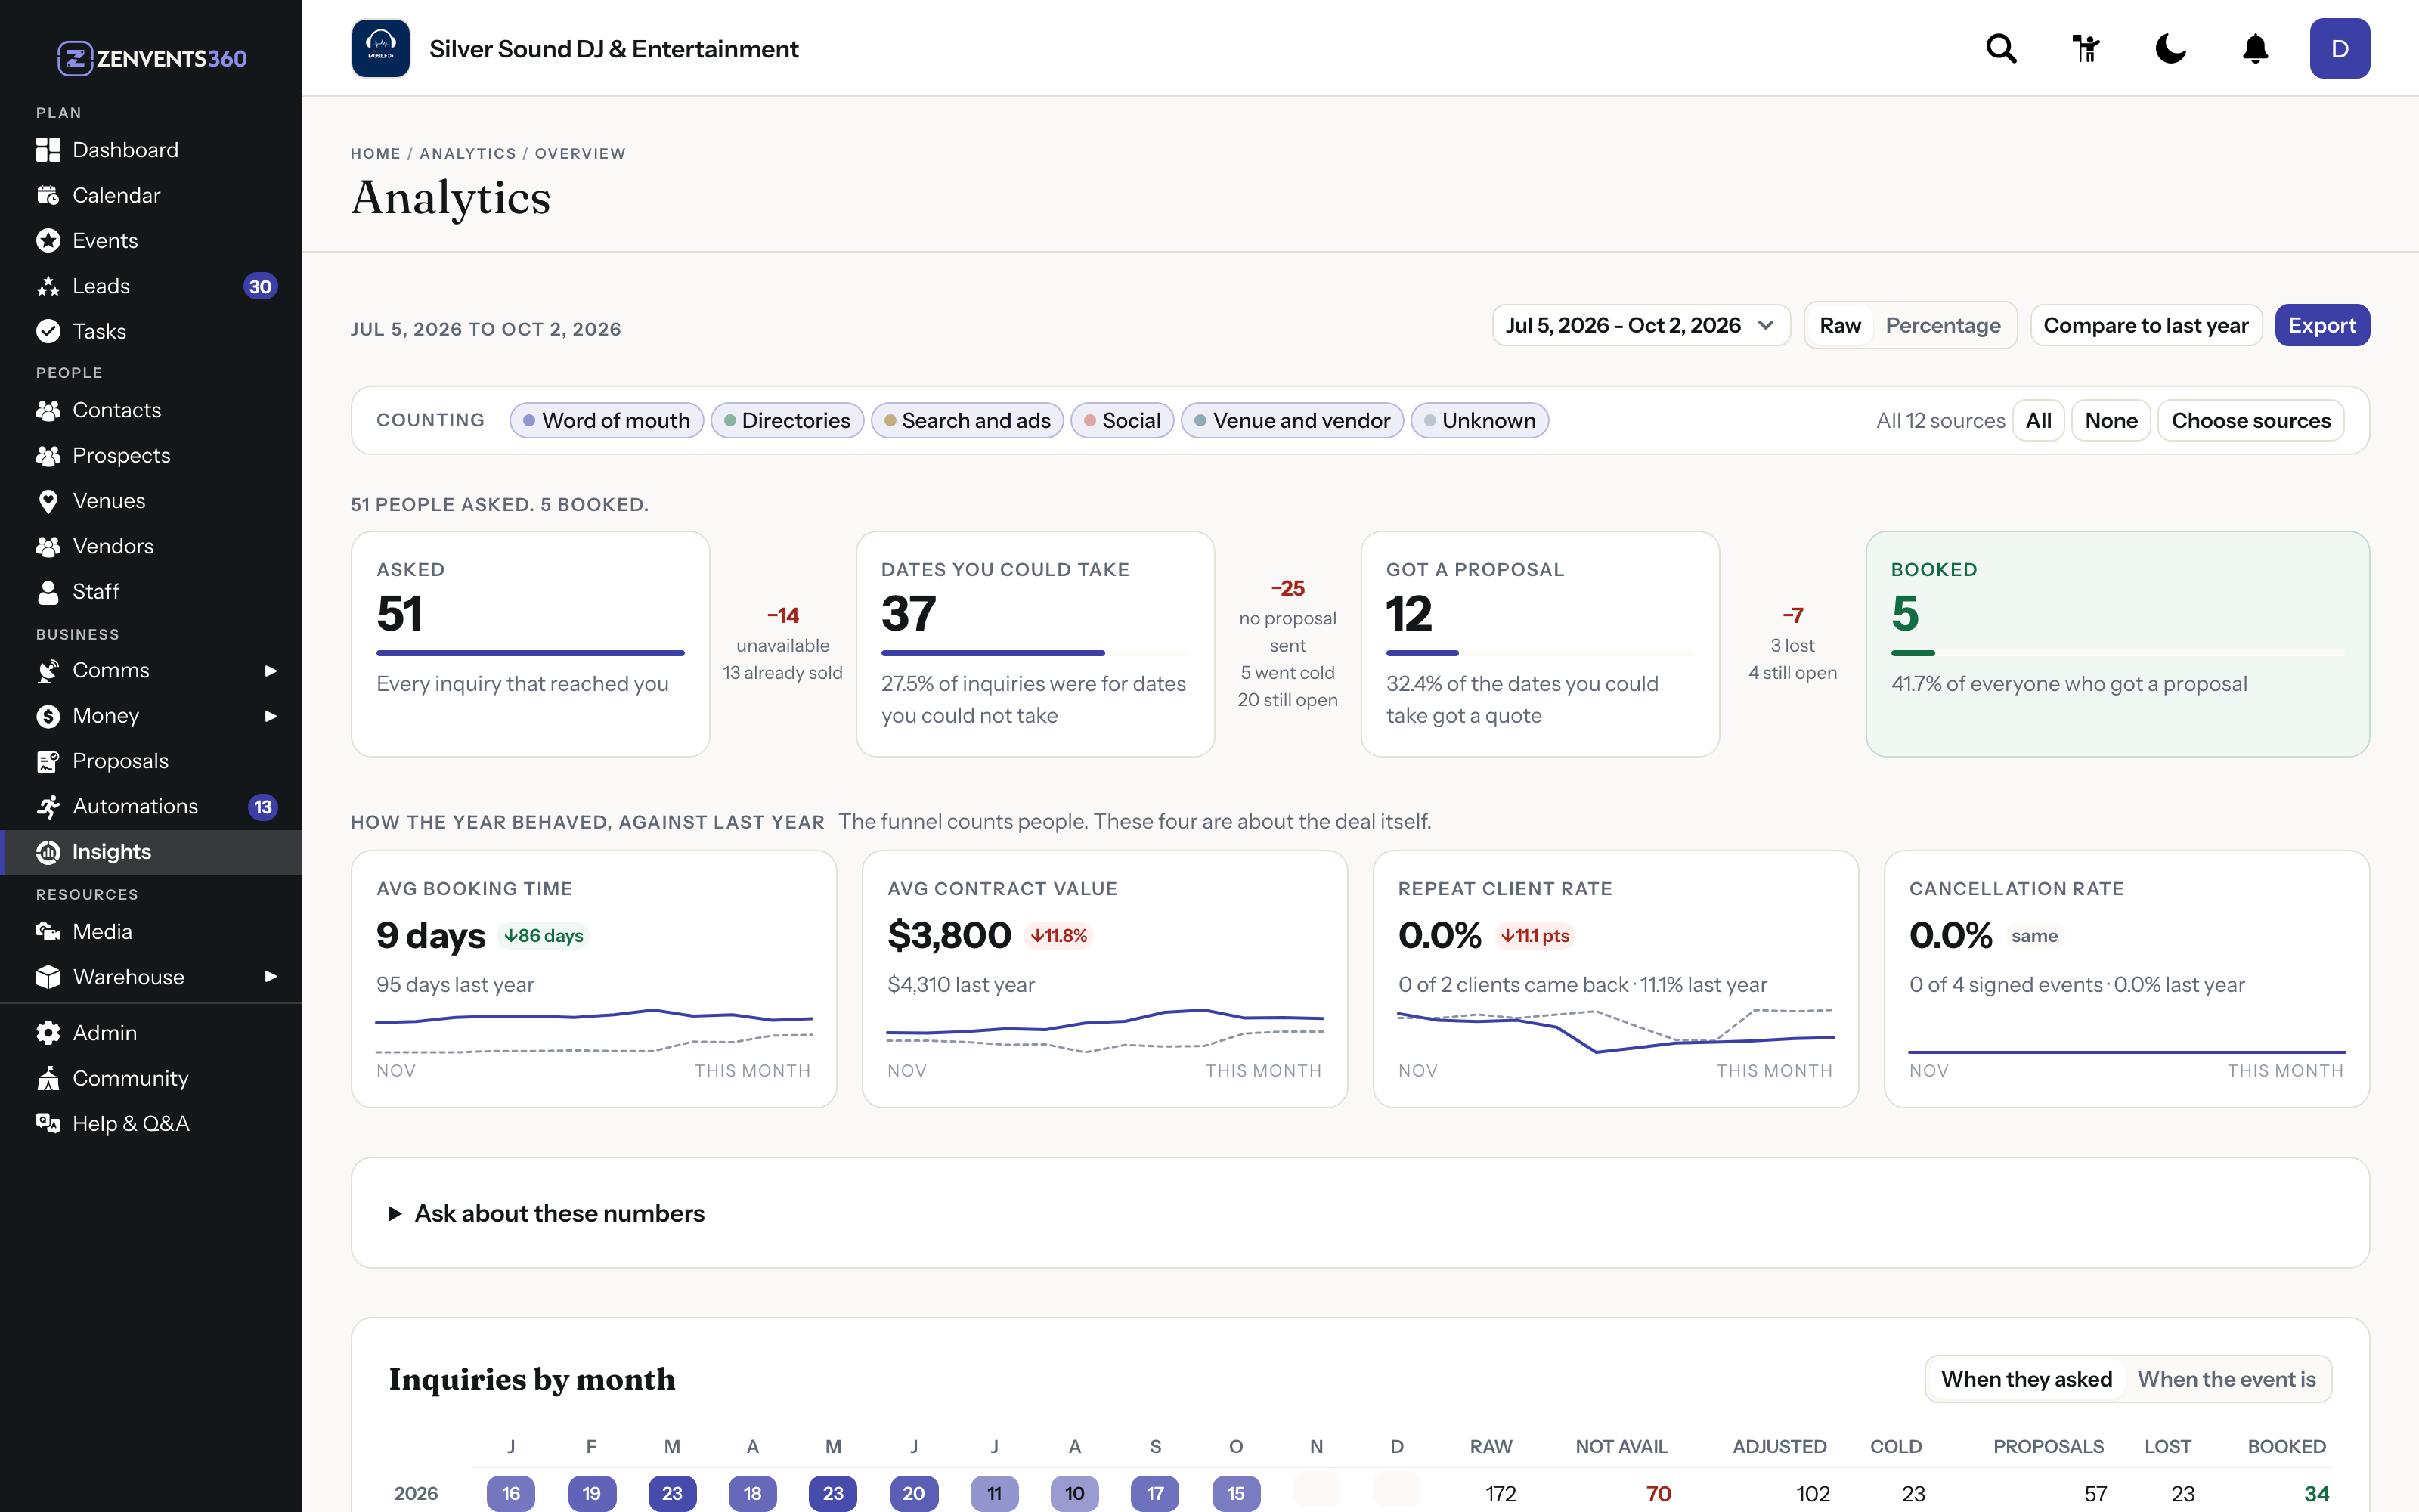Open Media in sidebar
Viewport: 2419px width, 1512px height.
pos(151,932)
